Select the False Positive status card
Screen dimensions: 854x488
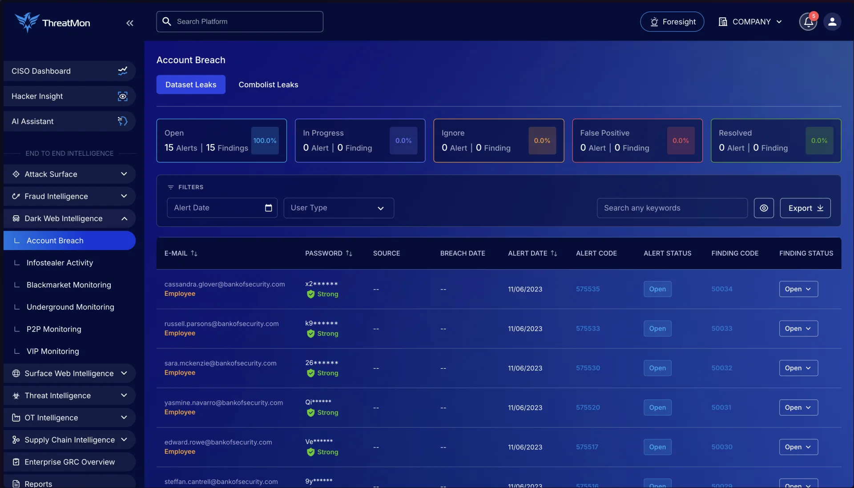[x=637, y=141]
